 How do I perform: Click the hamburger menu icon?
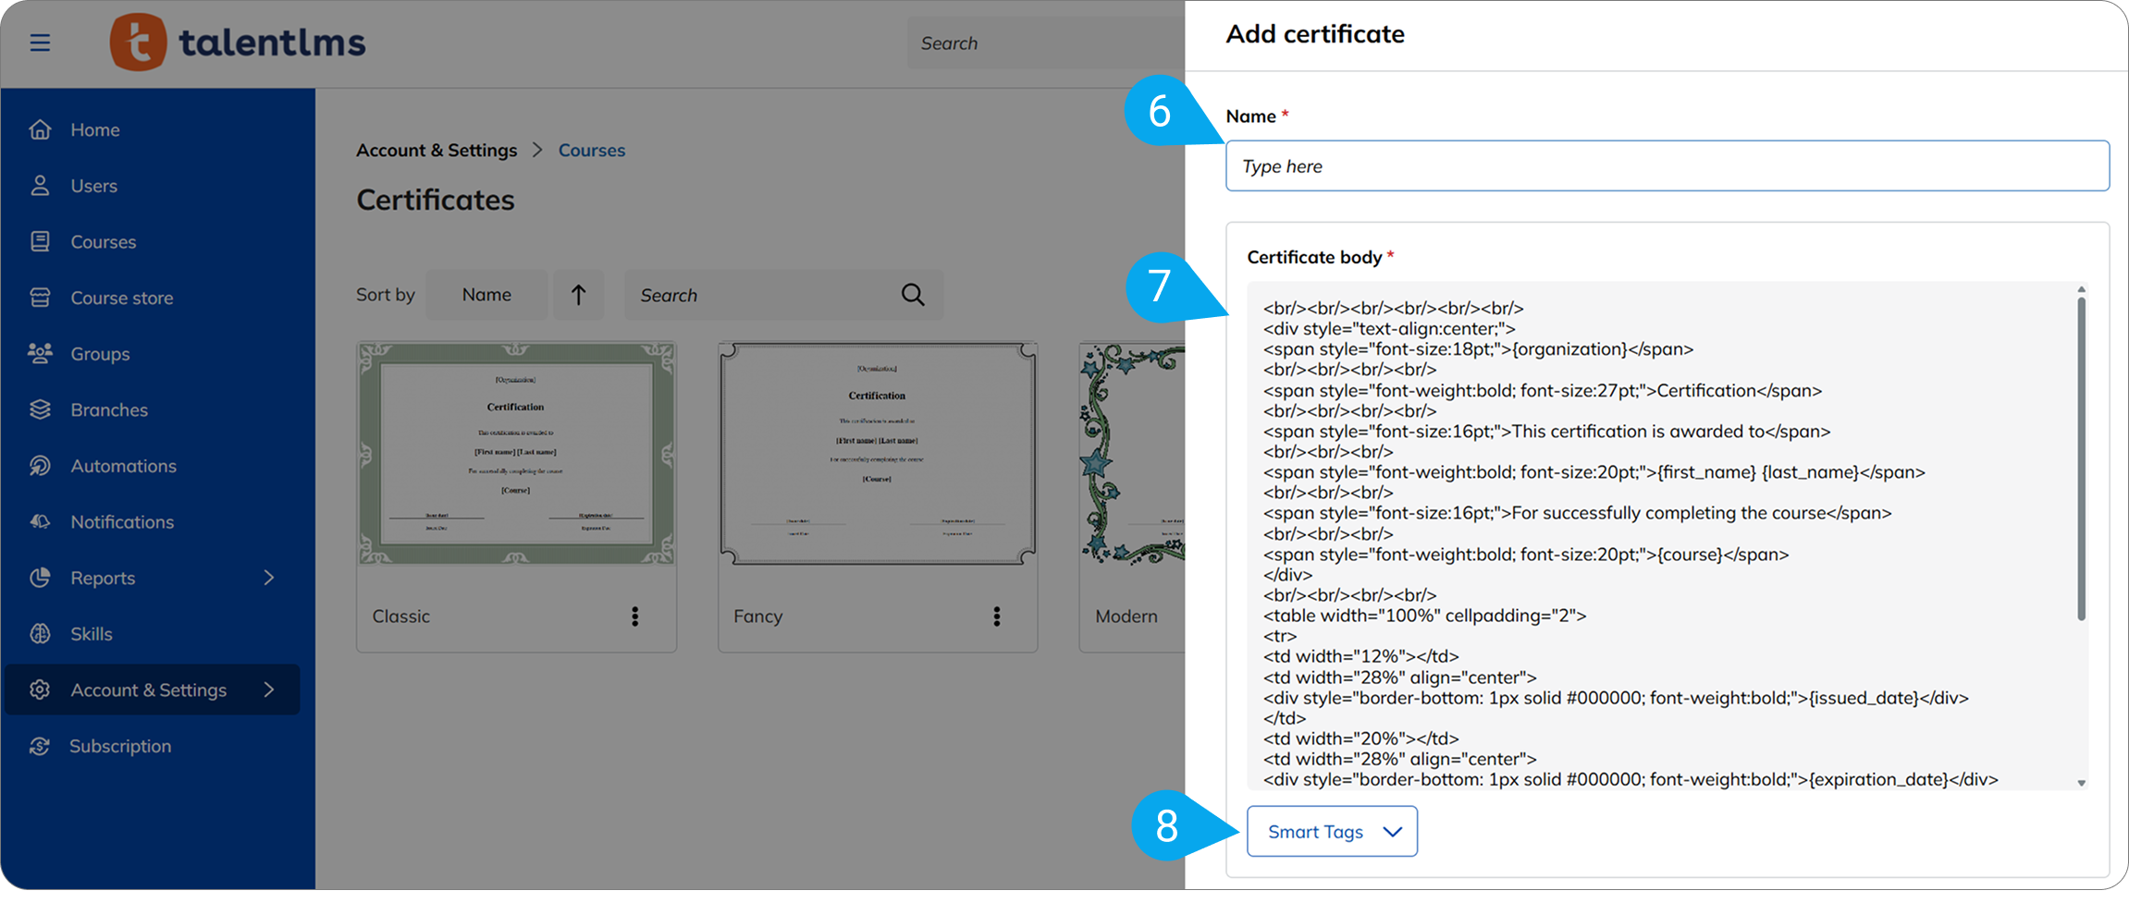pyautogui.click(x=40, y=43)
